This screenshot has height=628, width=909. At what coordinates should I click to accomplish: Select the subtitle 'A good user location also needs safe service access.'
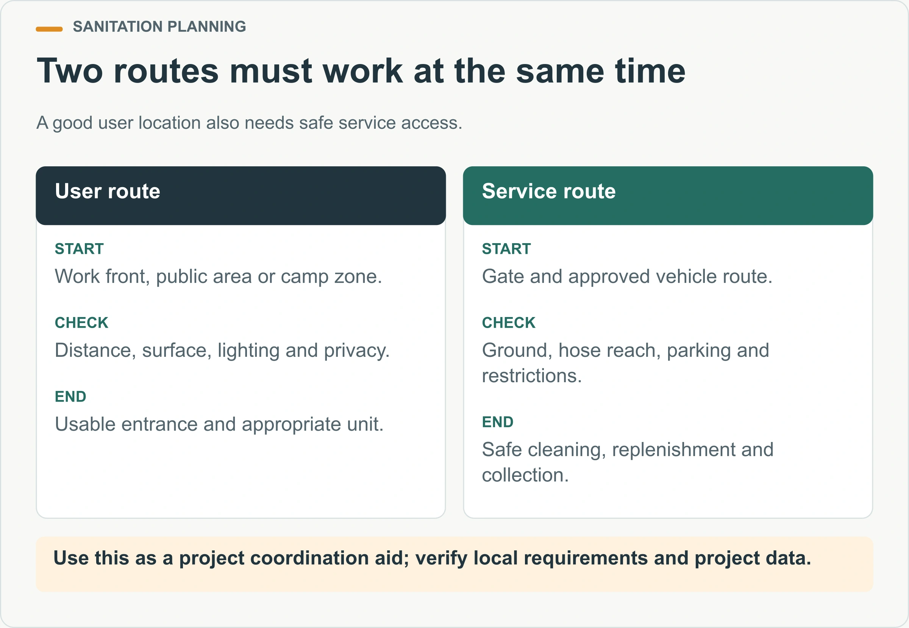[250, 123]
